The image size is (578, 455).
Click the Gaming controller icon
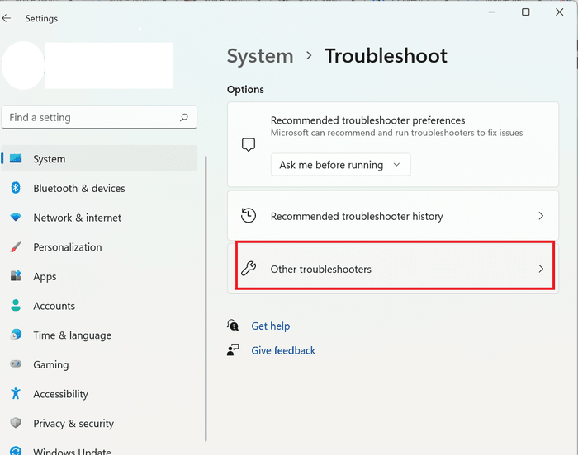point(16,364)
